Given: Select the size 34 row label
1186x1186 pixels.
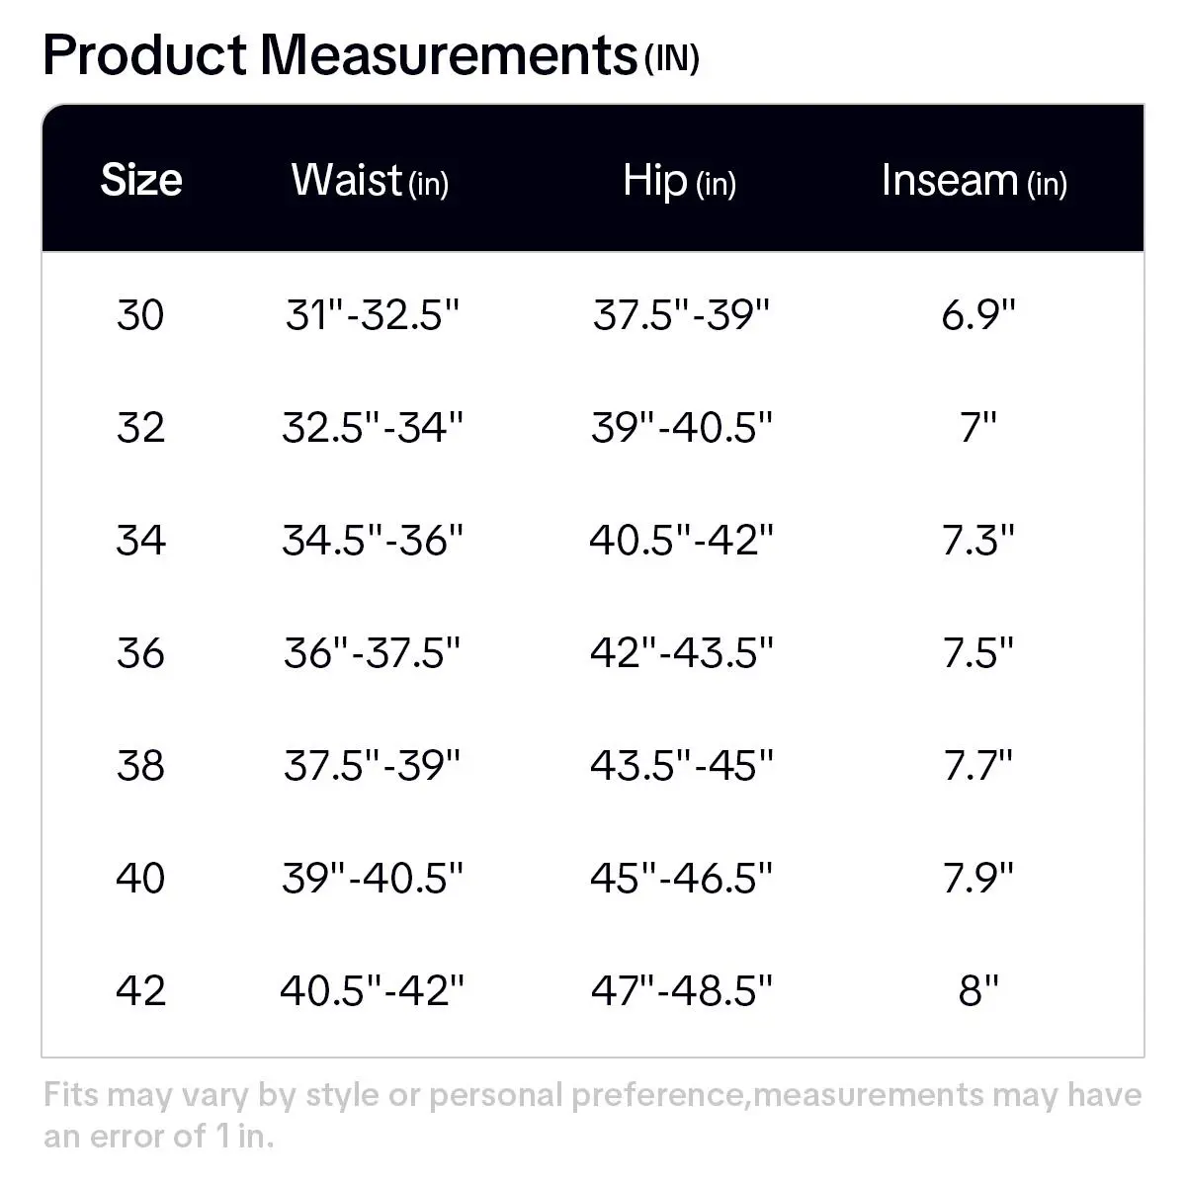Looking at the screenshot, I should [x=140, y=541].
